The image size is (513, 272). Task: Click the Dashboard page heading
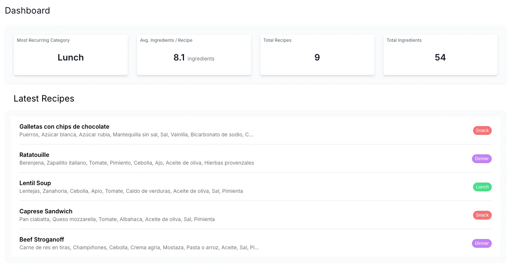(x=27, y=11)
